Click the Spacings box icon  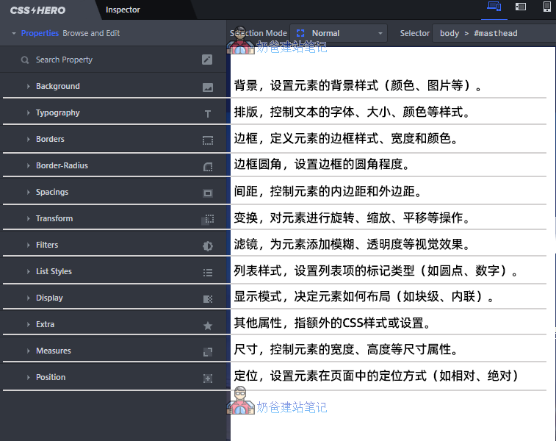208,193
